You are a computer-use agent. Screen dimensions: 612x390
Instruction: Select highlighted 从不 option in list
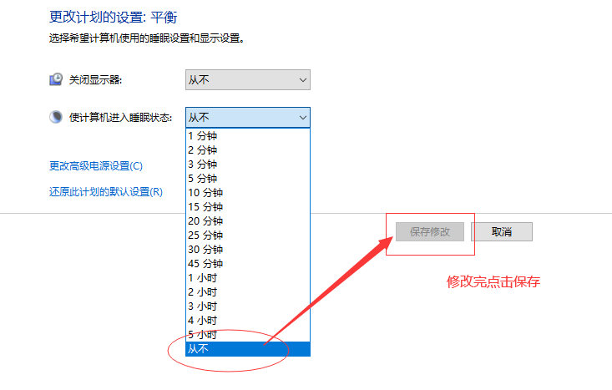coord(248,349)
